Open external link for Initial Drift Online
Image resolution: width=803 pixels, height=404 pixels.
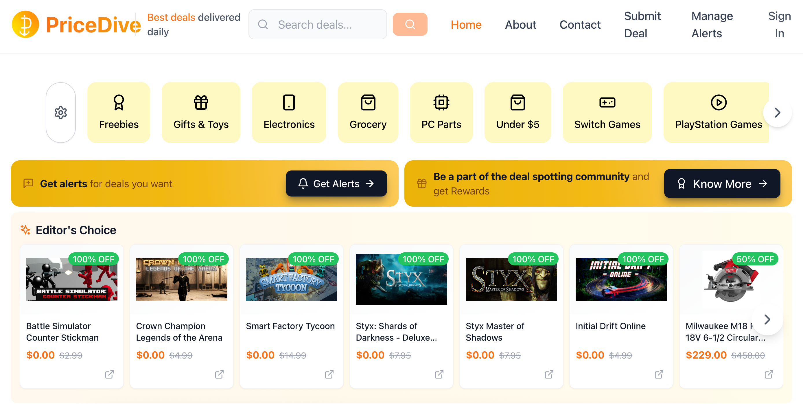[x=659, y=374]
